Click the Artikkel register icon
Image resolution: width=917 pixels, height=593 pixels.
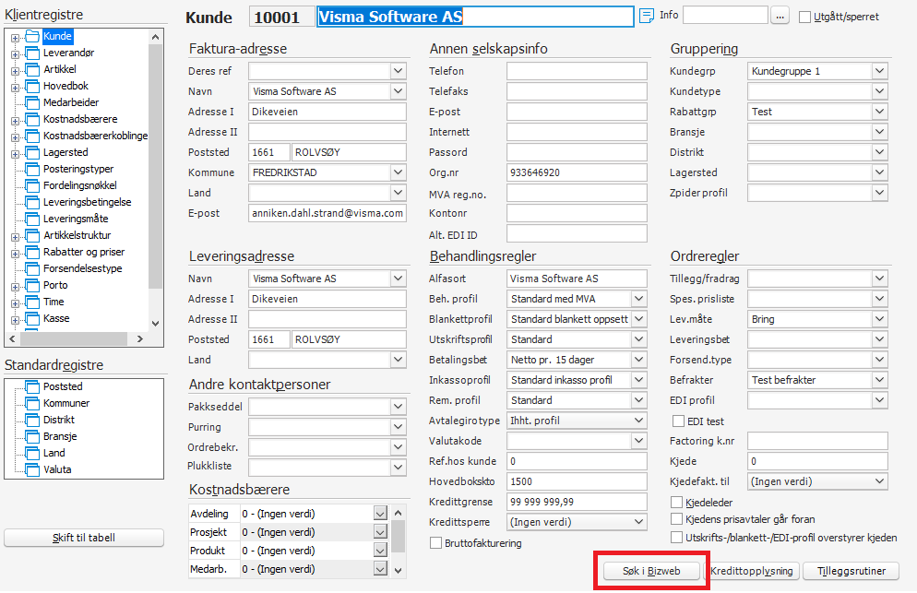point(32,69)
